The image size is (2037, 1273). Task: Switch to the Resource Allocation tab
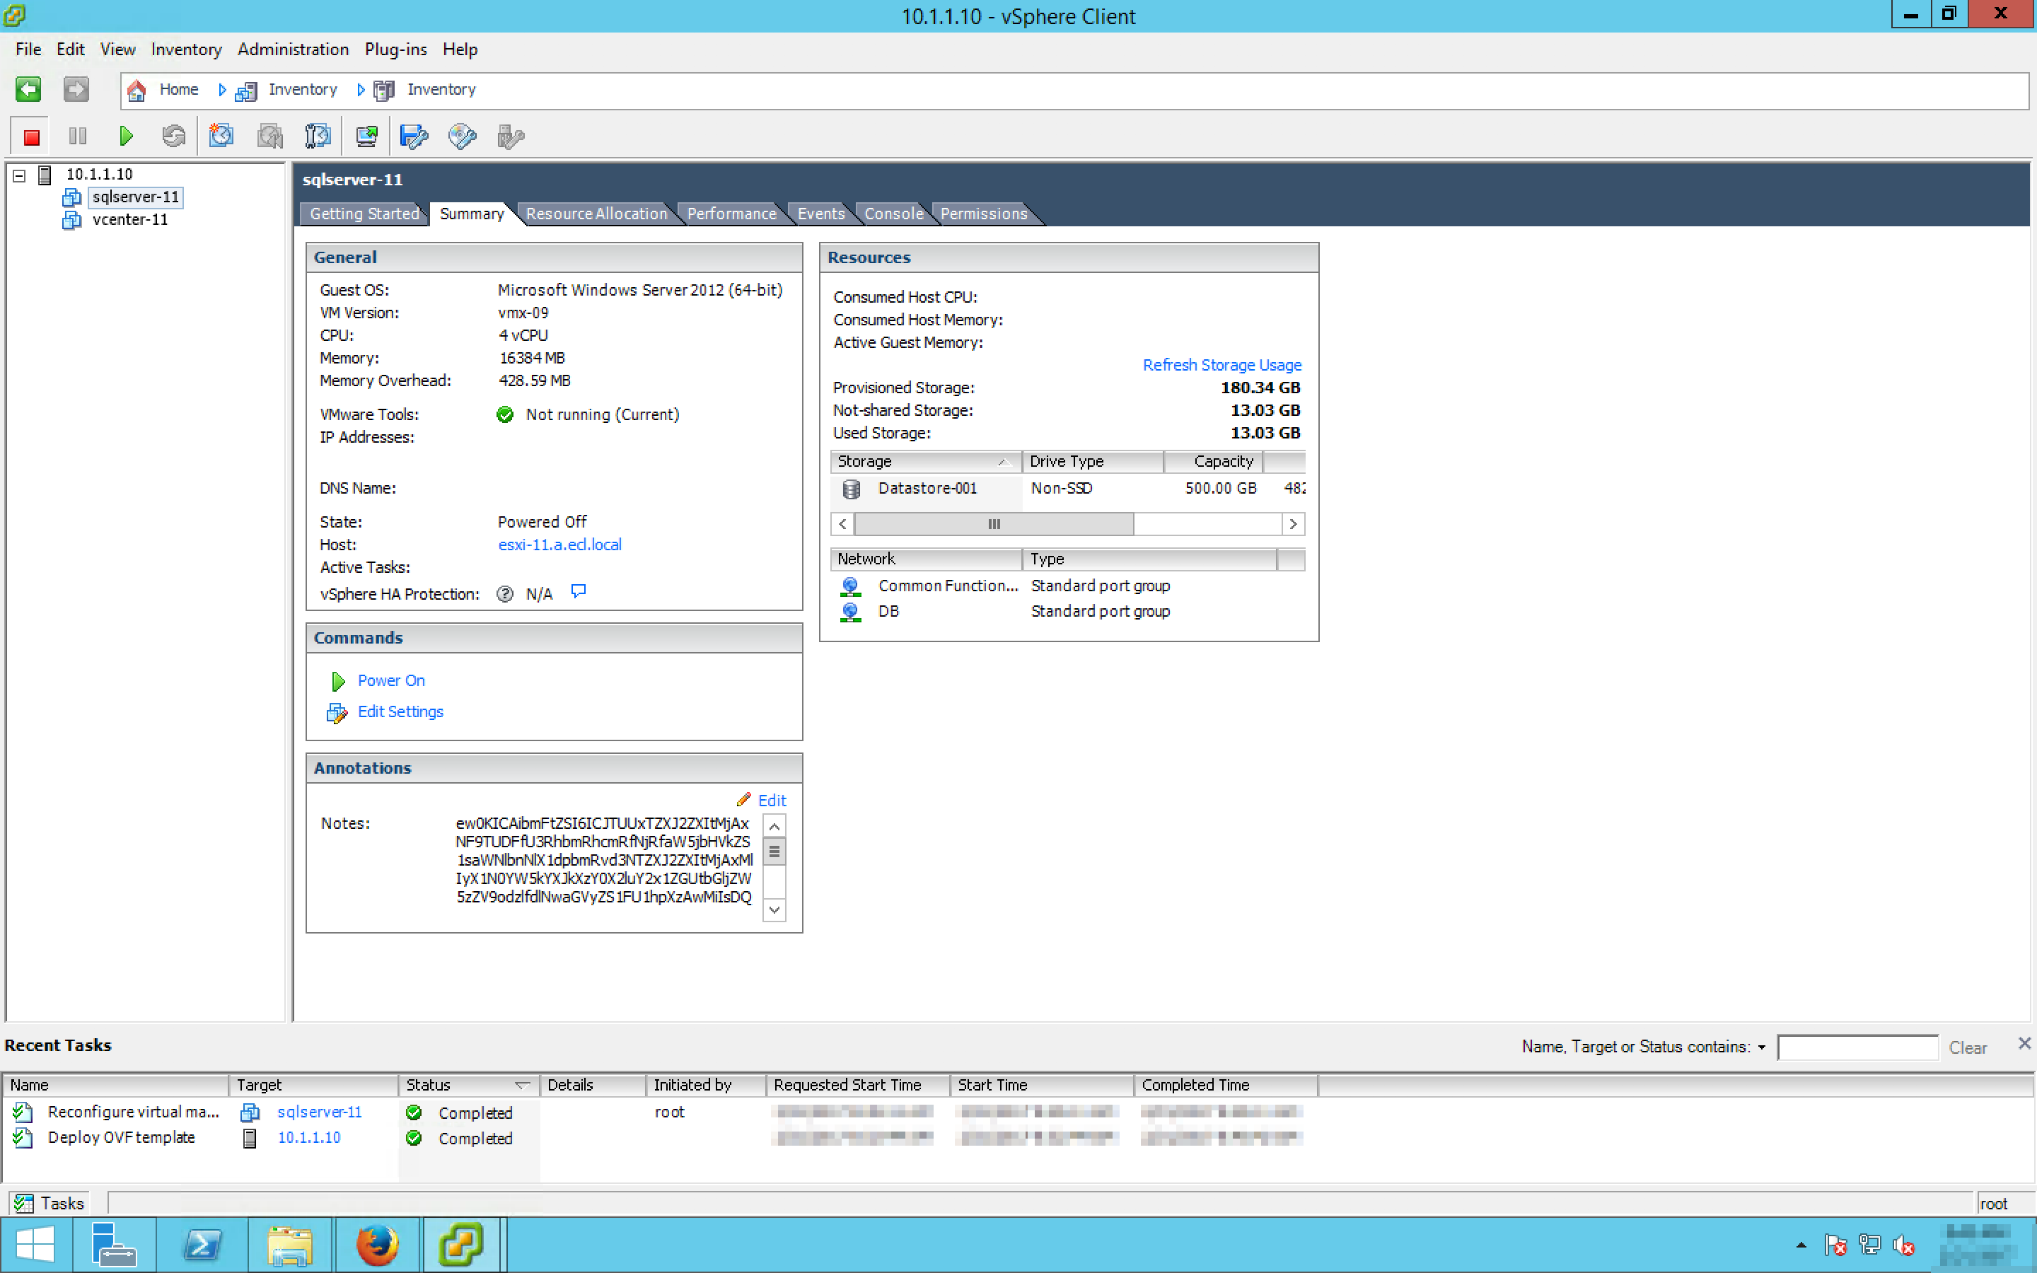tap(596, 214)
